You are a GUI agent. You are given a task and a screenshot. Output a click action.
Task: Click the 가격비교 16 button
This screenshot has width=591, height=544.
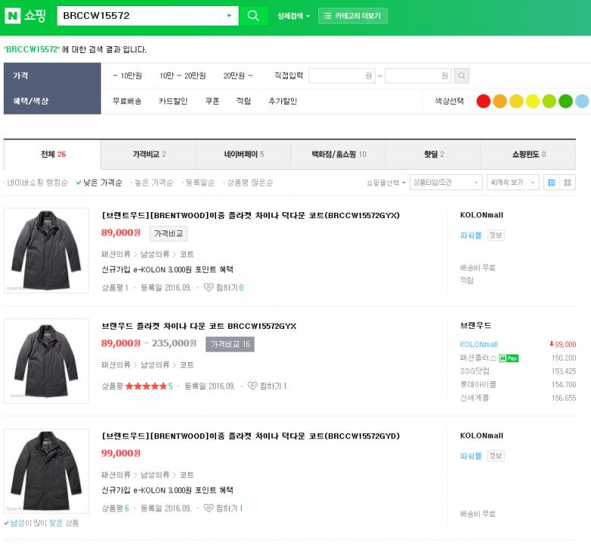(x=230, y=344)
